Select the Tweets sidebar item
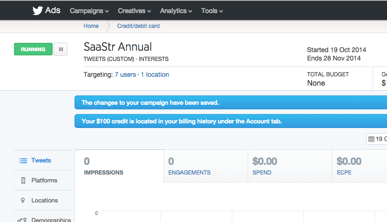 click(43, 160)
